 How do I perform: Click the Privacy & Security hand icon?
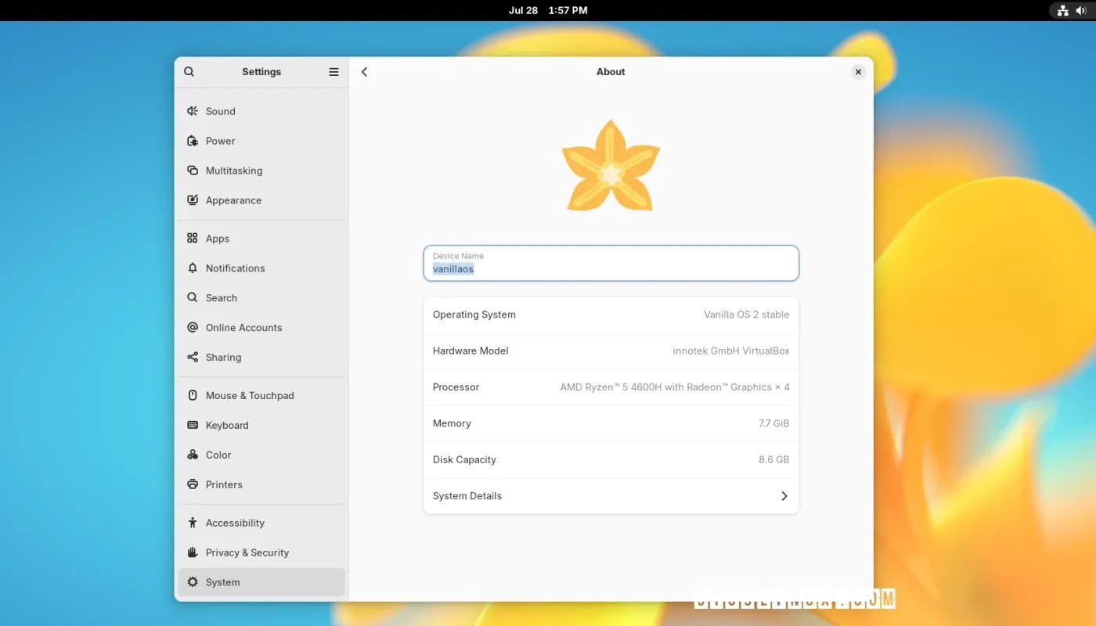pos(193,553)
